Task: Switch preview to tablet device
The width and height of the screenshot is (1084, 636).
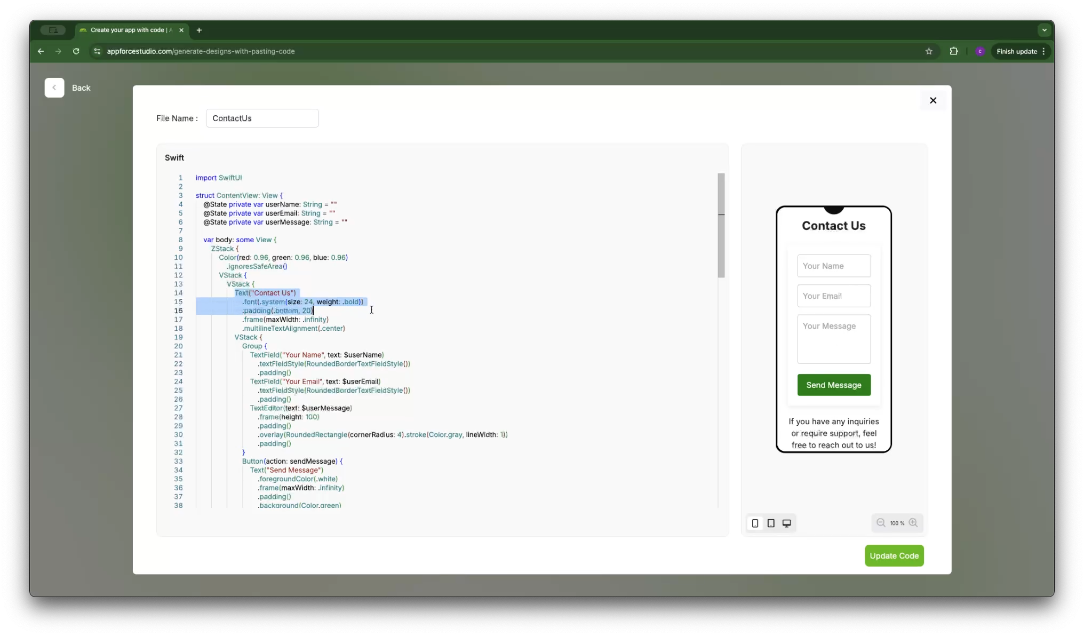Action: 771,523
